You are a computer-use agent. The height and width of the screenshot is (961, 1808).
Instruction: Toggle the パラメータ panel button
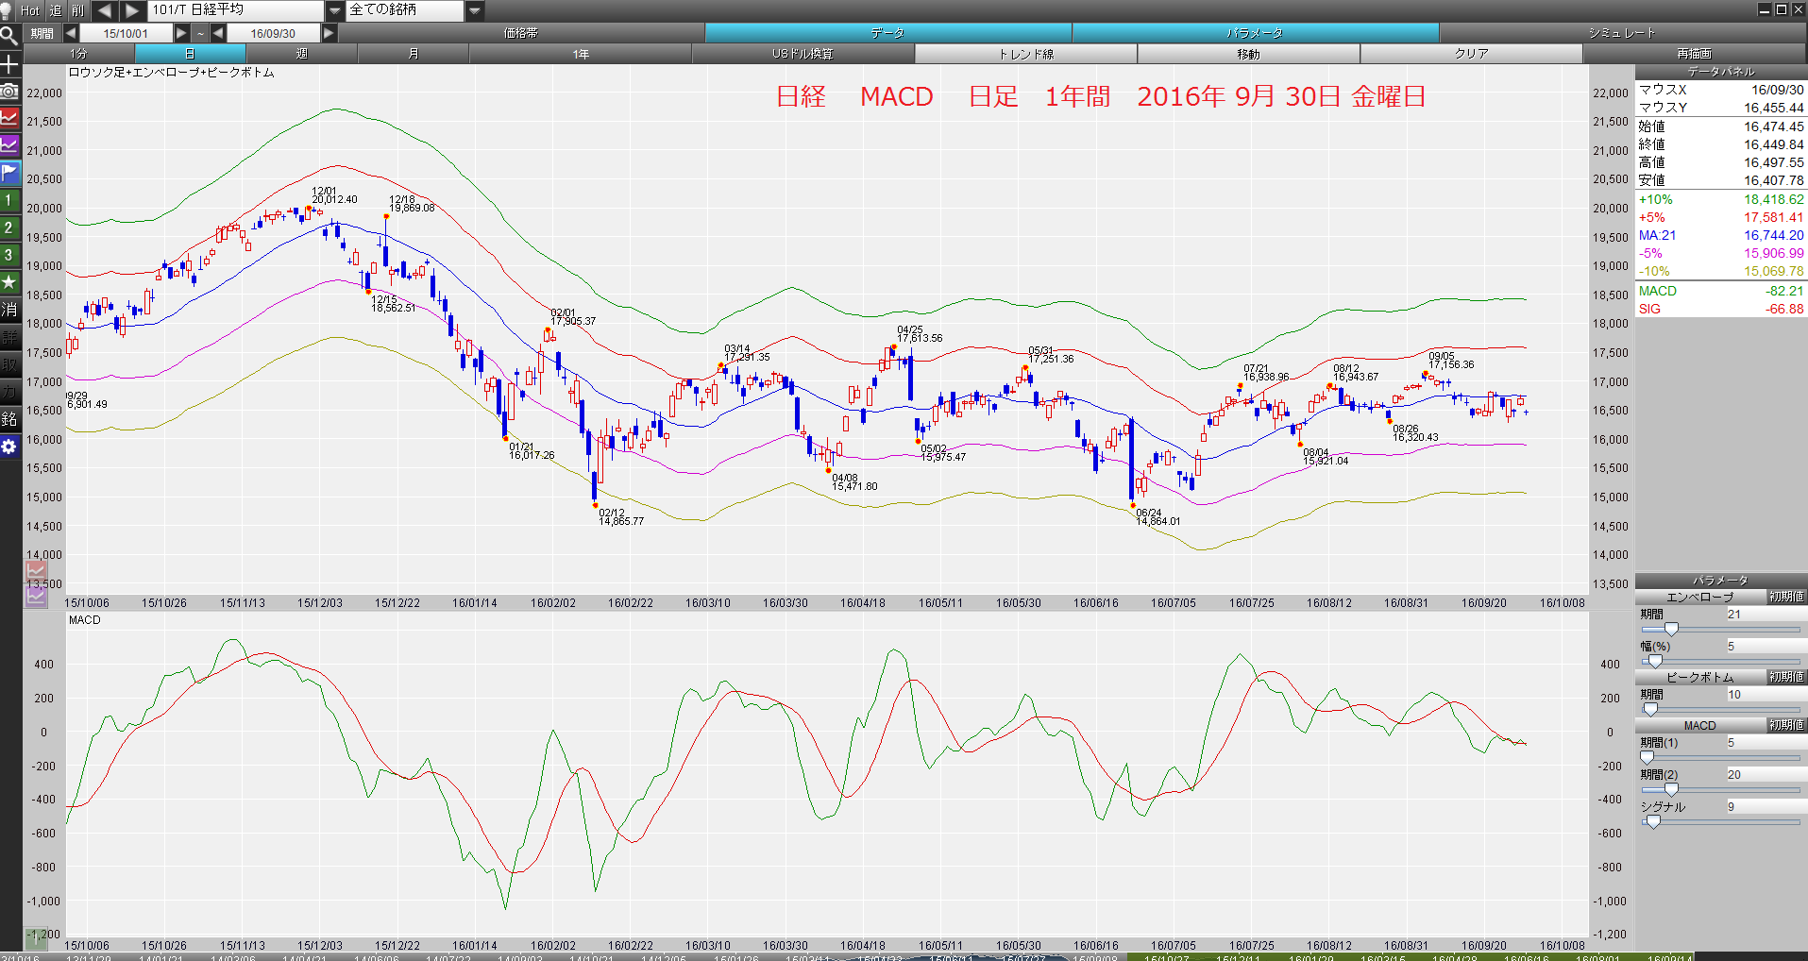pos(1255,33)
